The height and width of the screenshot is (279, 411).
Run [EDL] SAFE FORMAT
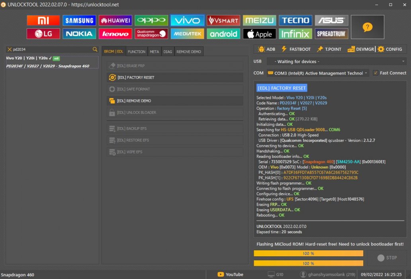(x=175, y=89)
